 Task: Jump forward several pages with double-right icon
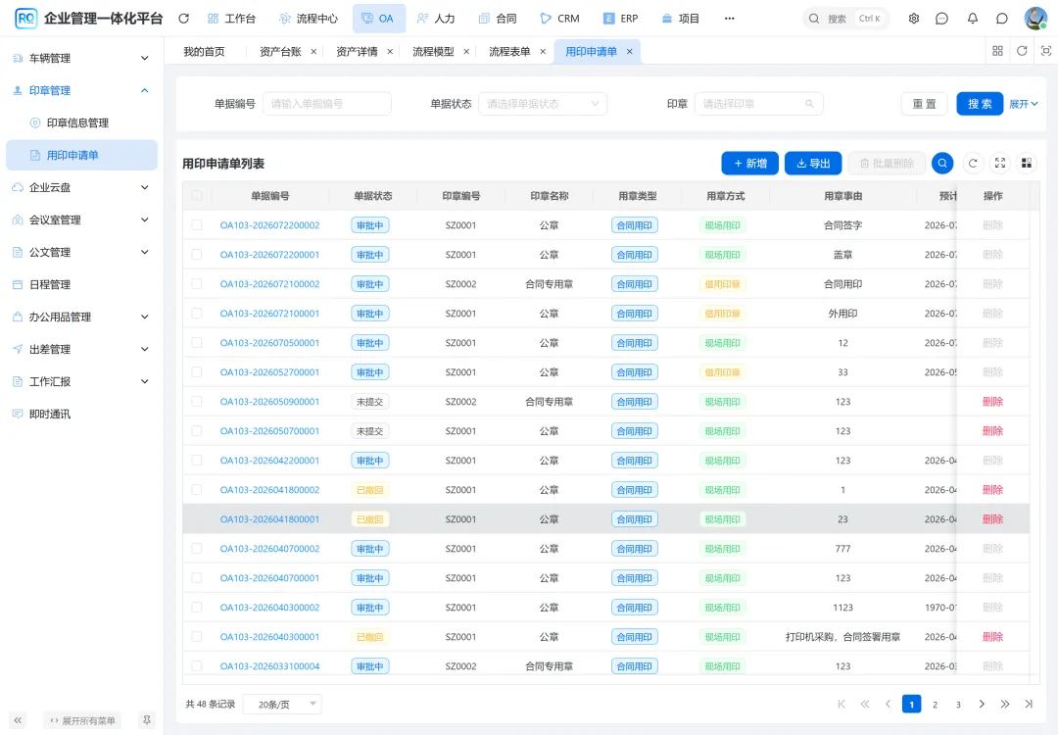point(1005,704)
